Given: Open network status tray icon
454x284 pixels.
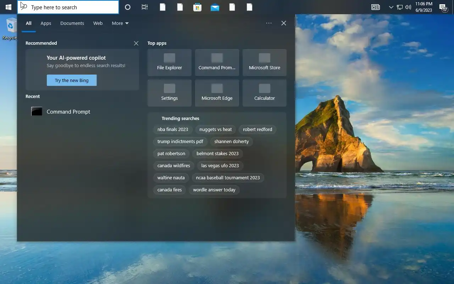Looking at the screenshot, I should pos(399,7).
